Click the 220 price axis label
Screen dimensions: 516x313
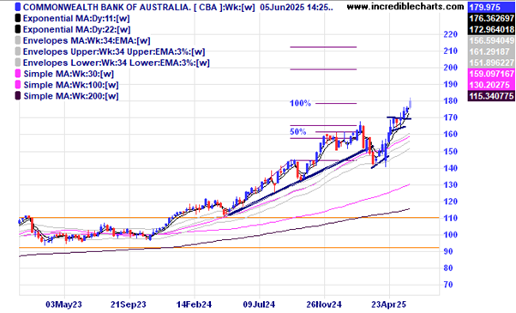pos(450,34)
